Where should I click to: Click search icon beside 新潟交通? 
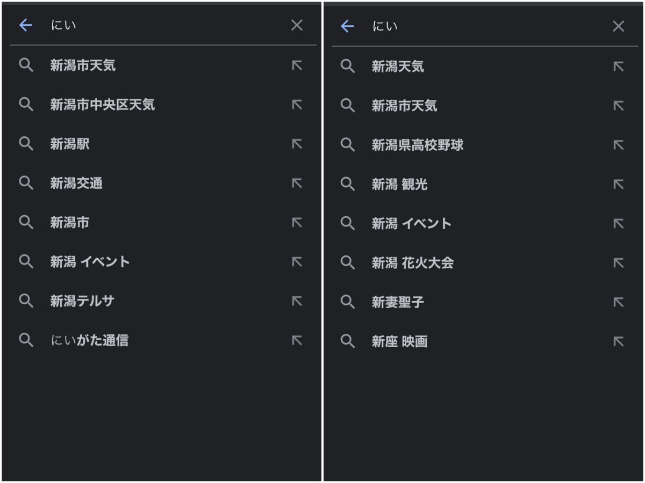pos(26,183)
